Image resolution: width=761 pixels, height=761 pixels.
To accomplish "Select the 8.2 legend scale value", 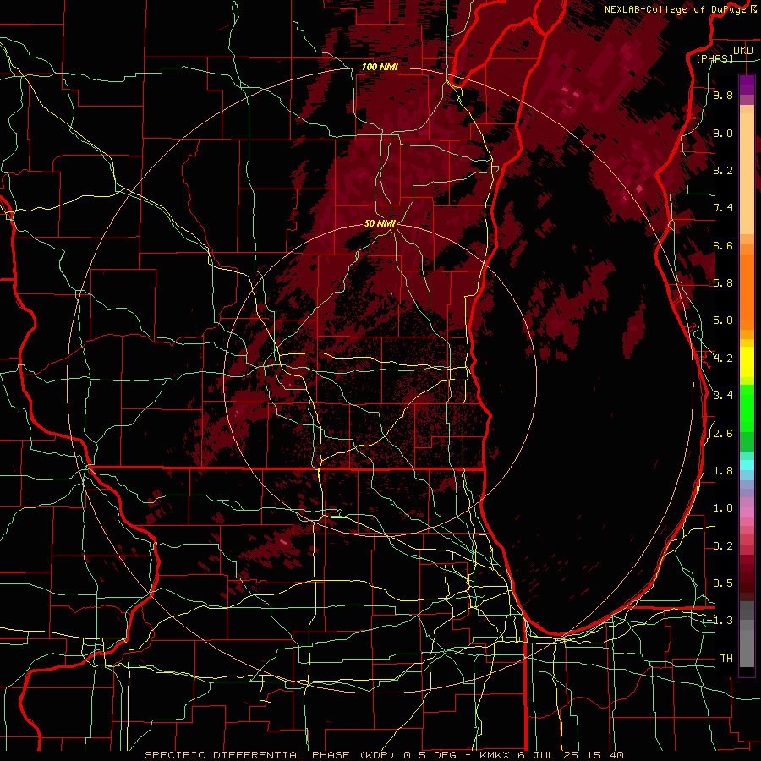I will coord(723,170).
